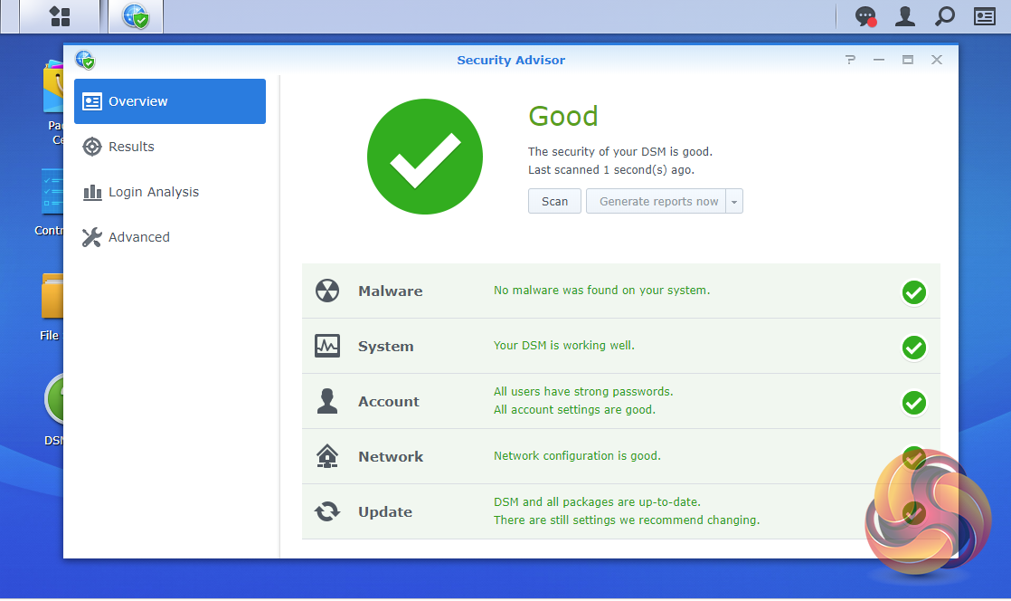Click the Account row green check
1011x601 pixels.
point(913,403)
